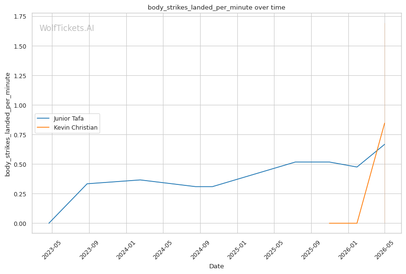Click the blue line's starting point at zero
The width and height of the screenshot is (406, 274).
coord(49,223)
